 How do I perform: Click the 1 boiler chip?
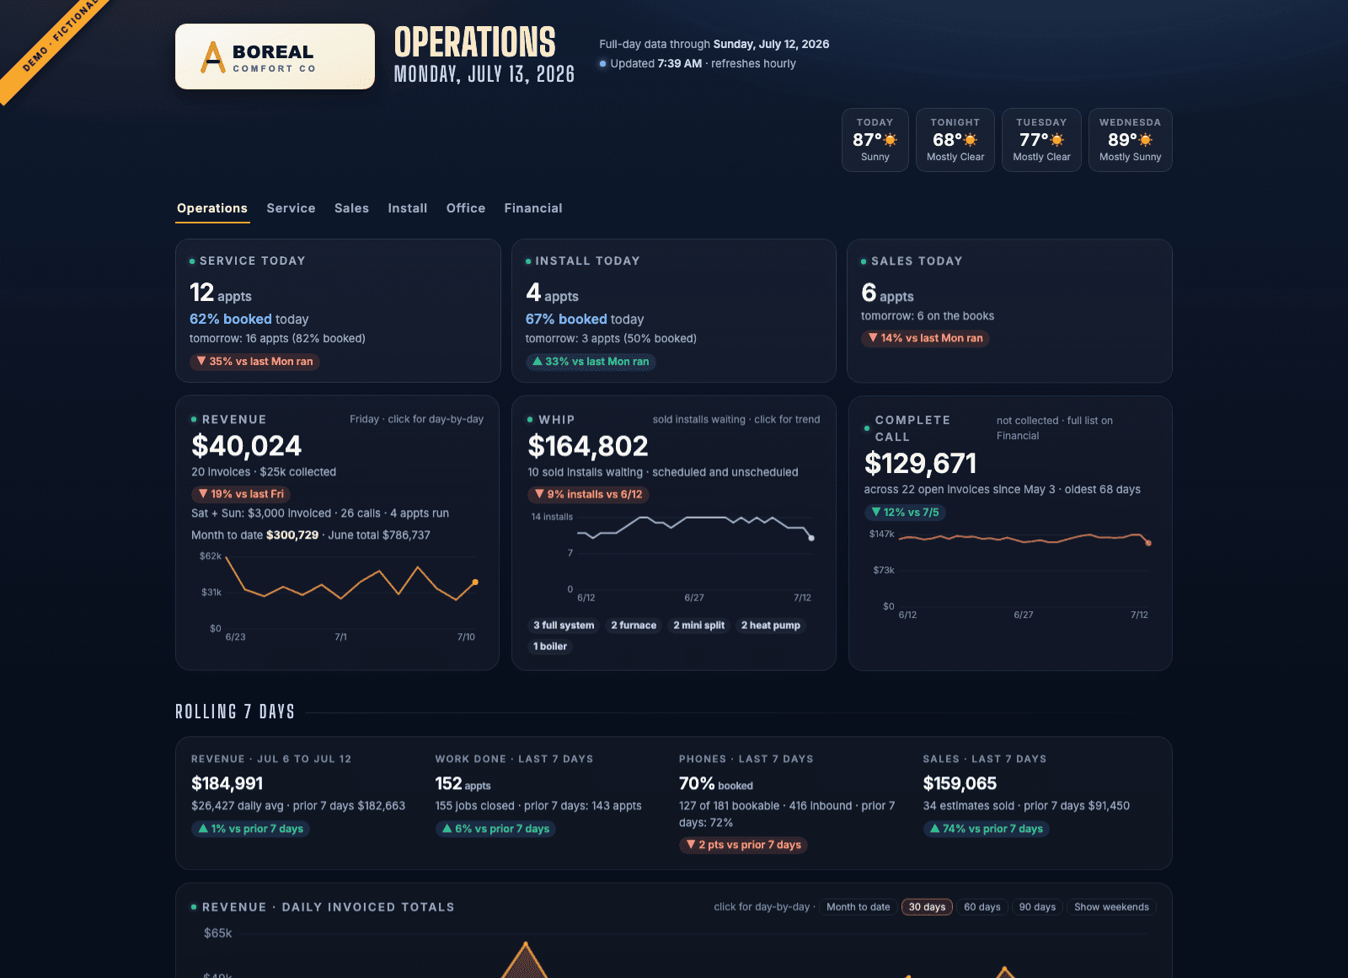[550, 647]
